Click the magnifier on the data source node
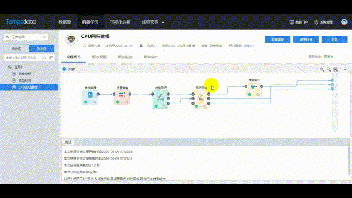 click(x=95, y=102)
